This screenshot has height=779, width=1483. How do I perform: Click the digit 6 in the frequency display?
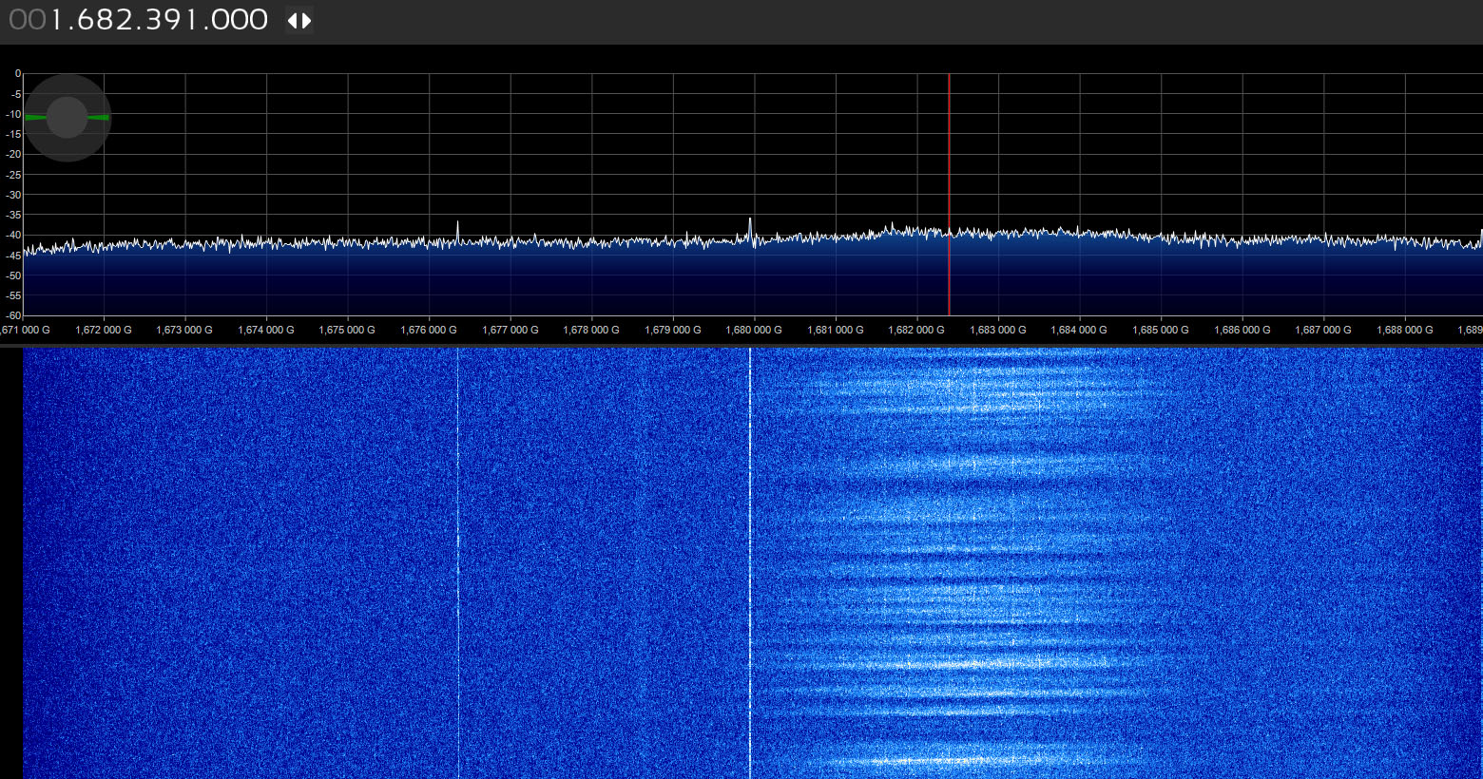(x=86, y=20)
